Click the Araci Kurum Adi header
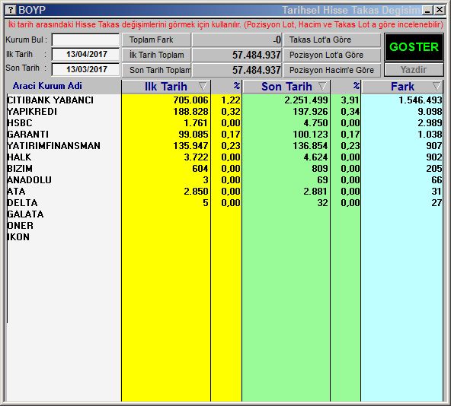The width and height of the screenshot is (451, 406). click(47, 86)
